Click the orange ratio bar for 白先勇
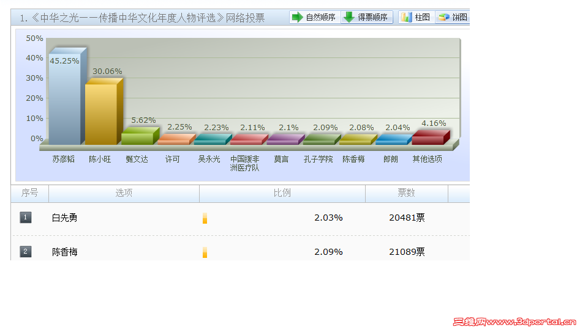Viewport: 588px width, 330px height. pos(205,218)
